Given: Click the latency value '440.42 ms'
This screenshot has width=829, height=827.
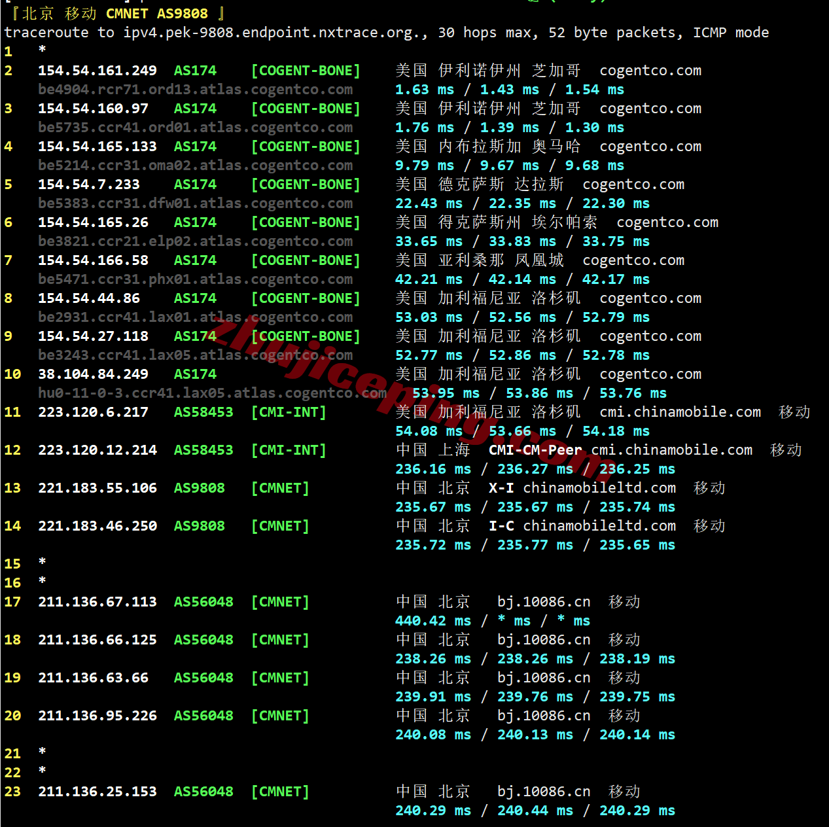Looking at the screenshot, I should [x=433, y=621].
